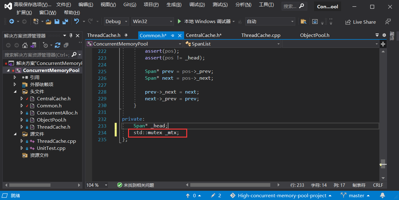Click the editor tab settings gear

384,35
